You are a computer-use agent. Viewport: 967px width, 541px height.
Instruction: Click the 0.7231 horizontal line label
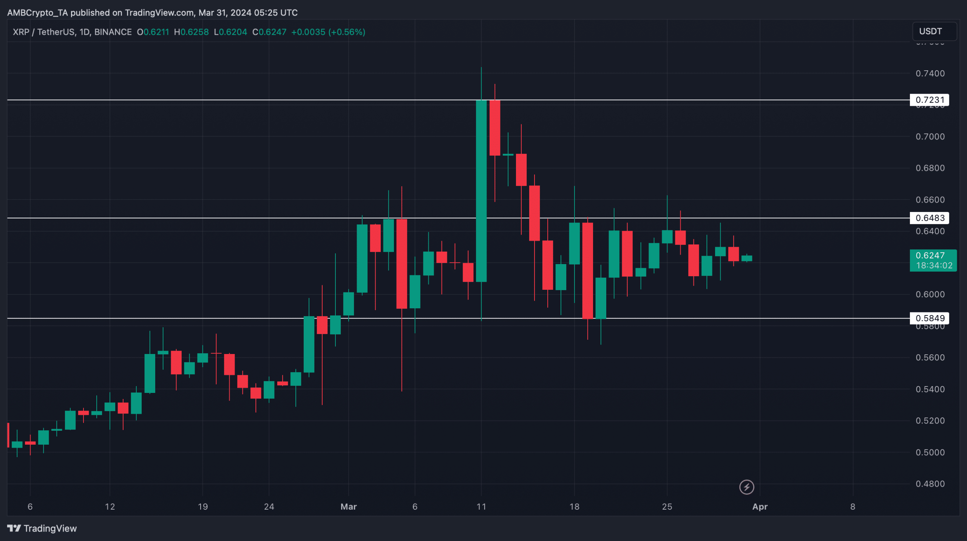pyautogui.click(x=930, y=100)
